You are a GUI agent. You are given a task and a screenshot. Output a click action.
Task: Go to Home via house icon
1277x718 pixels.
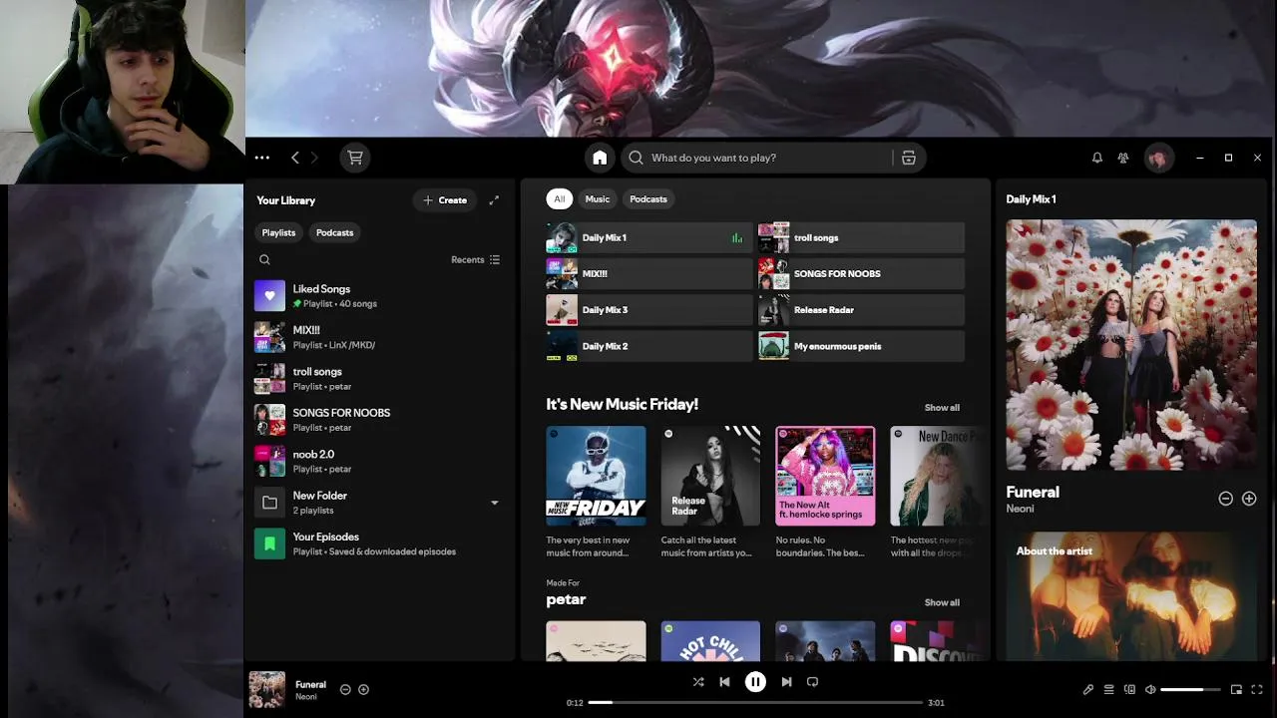(x=600, y=158)
